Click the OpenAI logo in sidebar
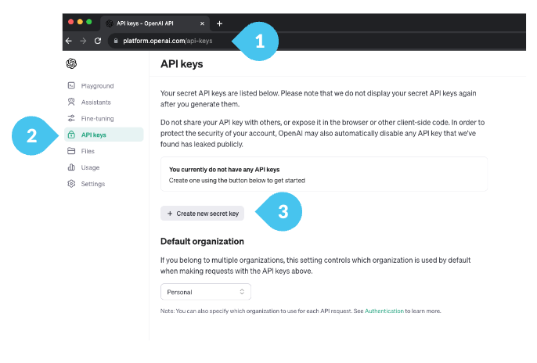The image size is (537, 363). pyautogui.click(x=72, y=63)
